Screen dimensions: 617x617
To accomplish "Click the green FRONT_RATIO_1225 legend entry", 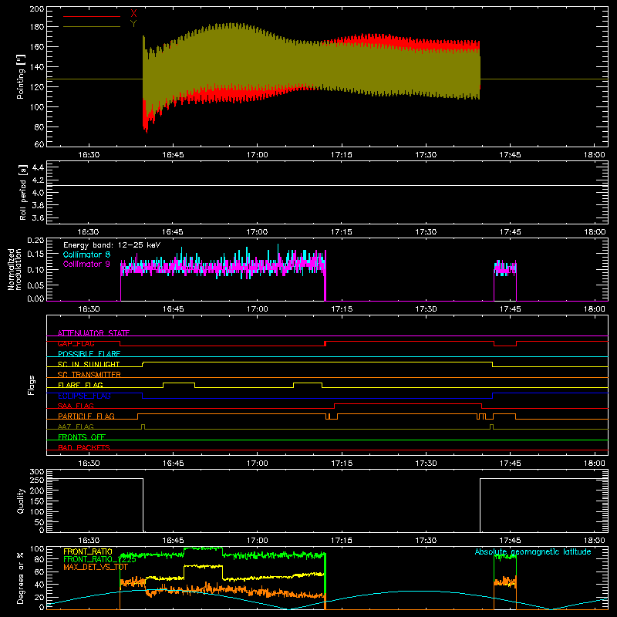I will click(99, 559).
